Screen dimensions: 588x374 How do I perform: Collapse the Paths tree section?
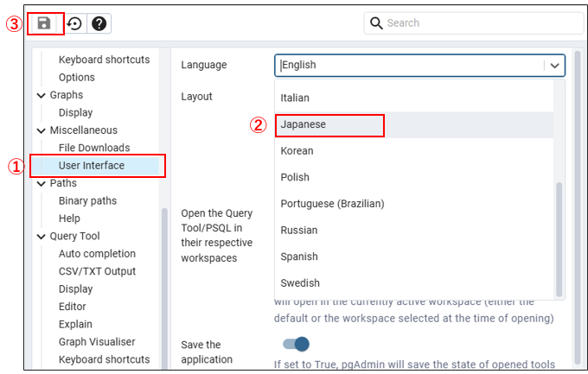(42, 183)
